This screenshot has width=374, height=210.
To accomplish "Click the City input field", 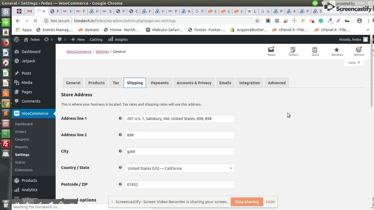I will pyautogui.click(x=180, y=151).
